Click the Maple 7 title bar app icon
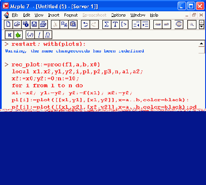 pos(6,6)
